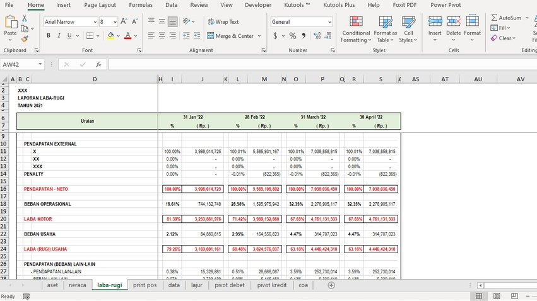
Task: Click the Cut scissors icon
Action: [25, 18]
